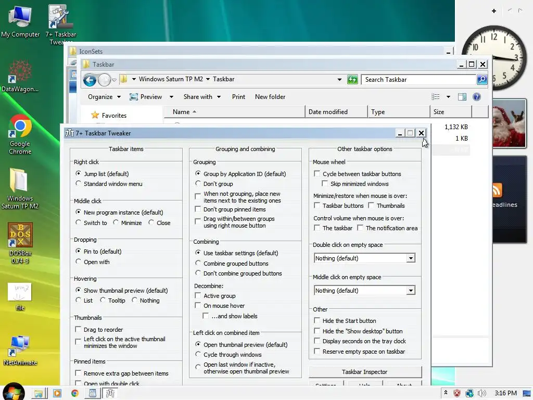
Task: Toggle the preview pane icon in explorer
Action: tap(462, 97)
